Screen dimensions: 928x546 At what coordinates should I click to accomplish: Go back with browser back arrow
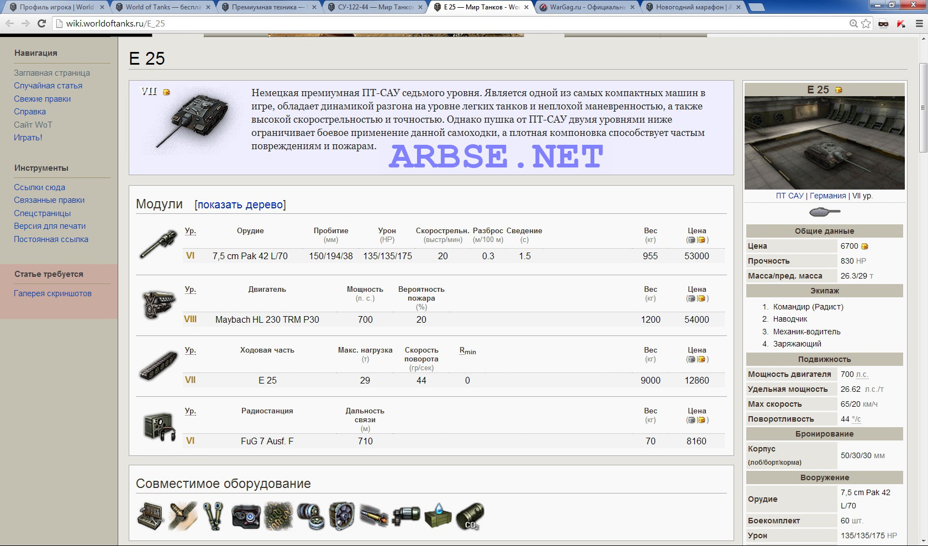[10, 23]
